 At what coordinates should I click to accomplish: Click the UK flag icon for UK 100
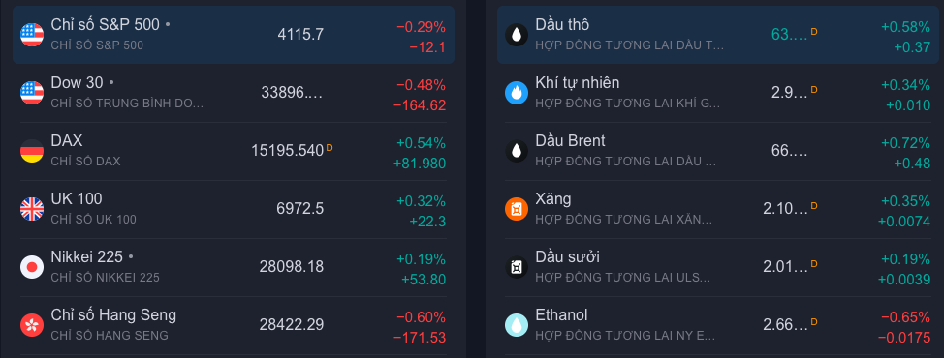pyautogui.click(x=32, y=209)
